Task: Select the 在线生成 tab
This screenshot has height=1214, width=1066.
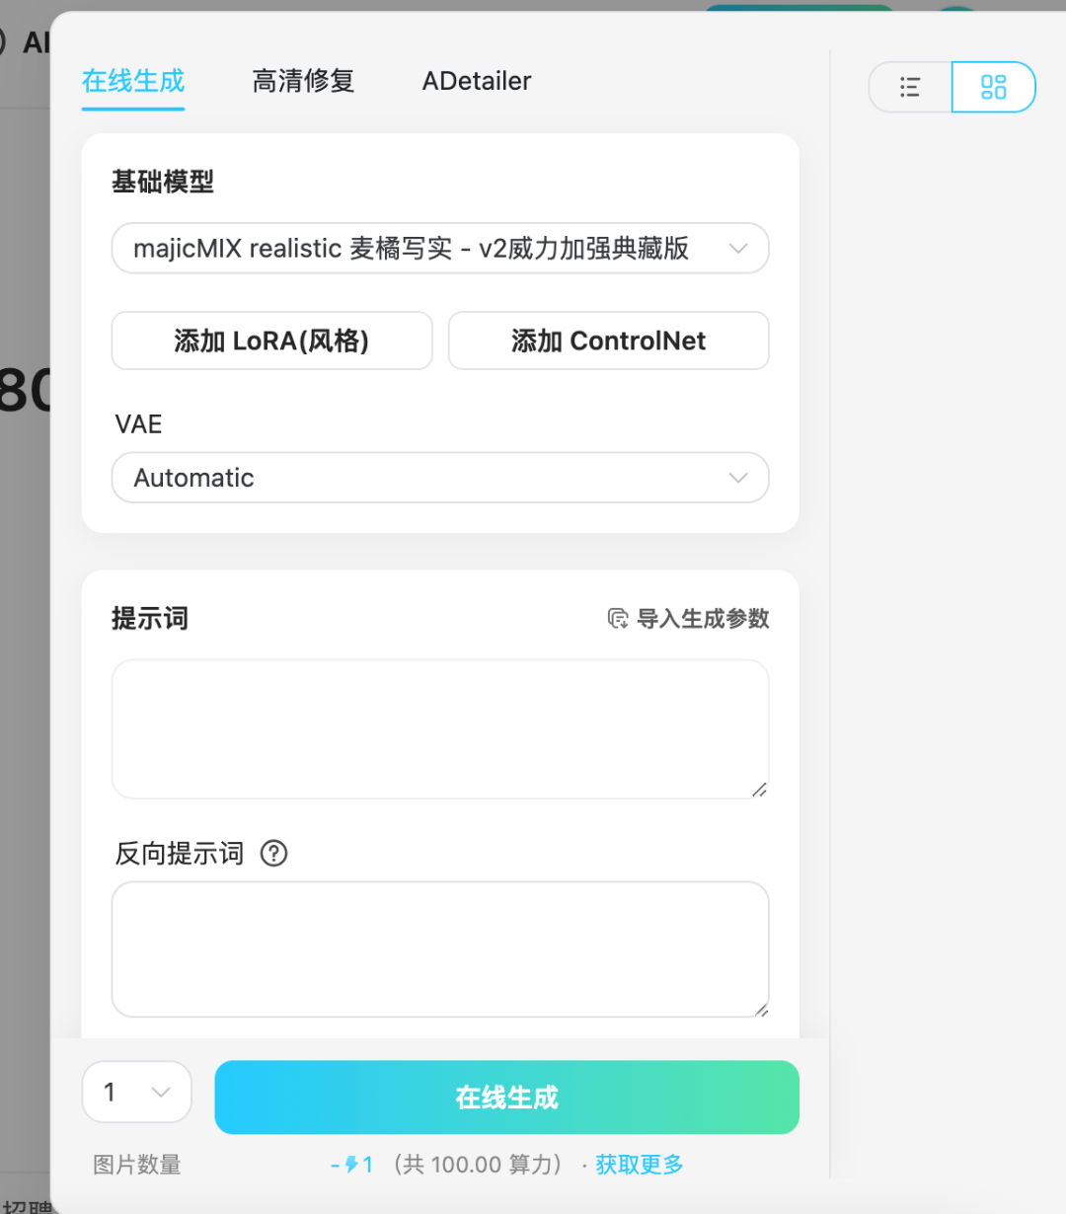Action: click(x=132, y=82)
